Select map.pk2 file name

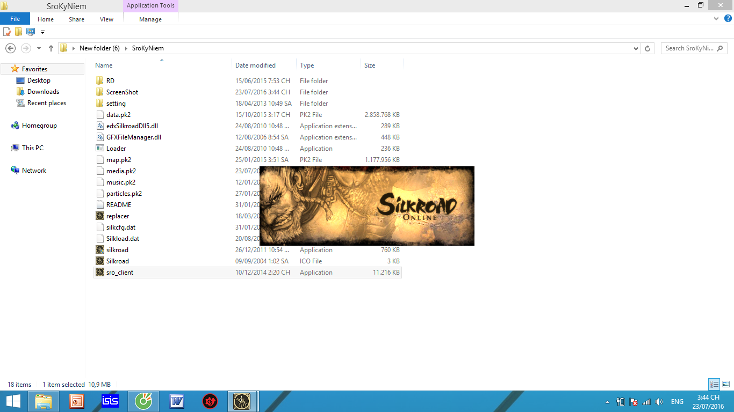[119, 160]
